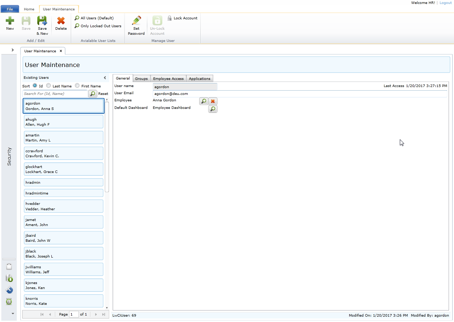Select user amartin Martin, Amy L

click(x=64, y=138)
